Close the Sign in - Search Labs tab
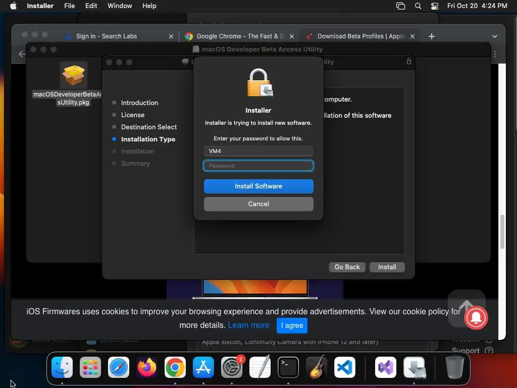 click(x=171, y=36)
